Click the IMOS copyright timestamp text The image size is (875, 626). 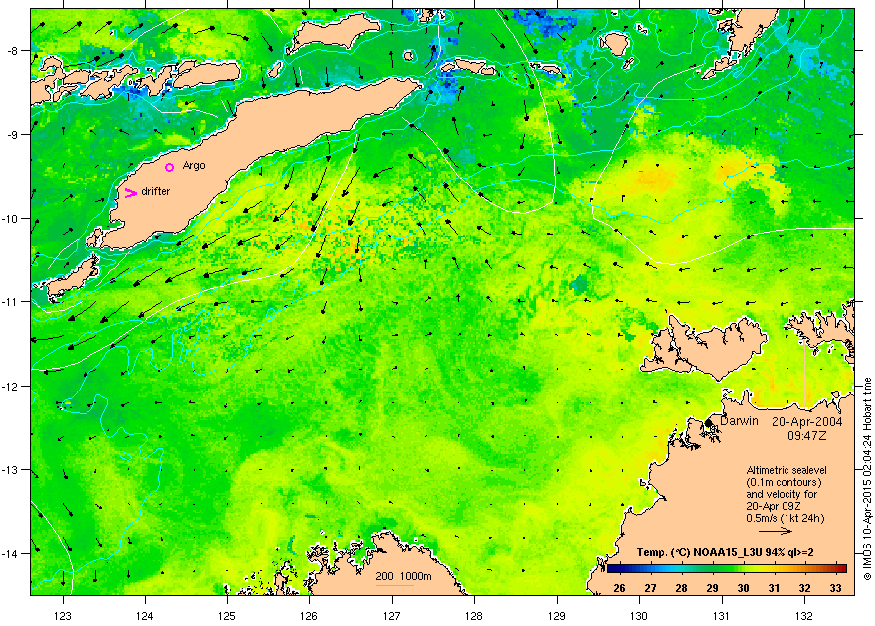coord(867,479)
